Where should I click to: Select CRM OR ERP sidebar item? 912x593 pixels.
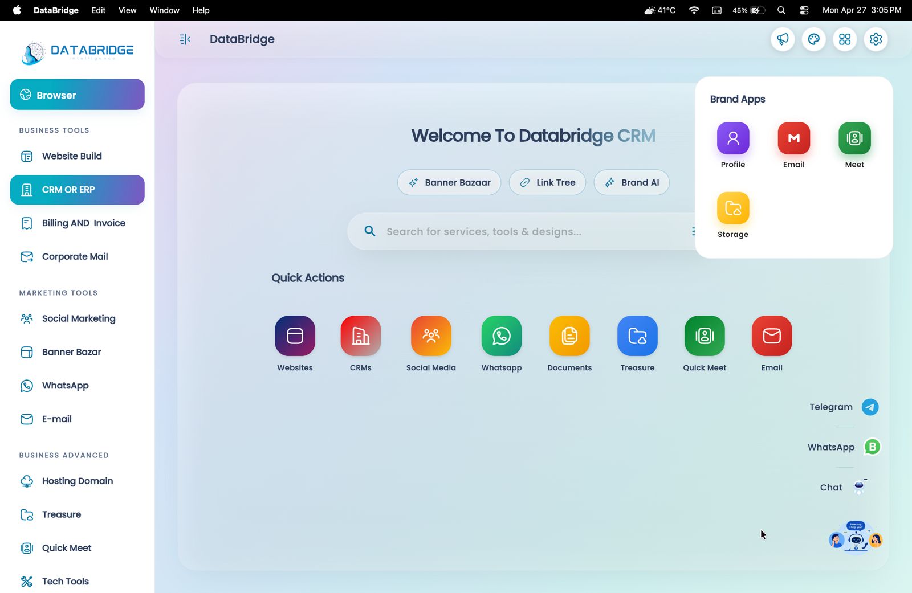[x=78, y=190]
